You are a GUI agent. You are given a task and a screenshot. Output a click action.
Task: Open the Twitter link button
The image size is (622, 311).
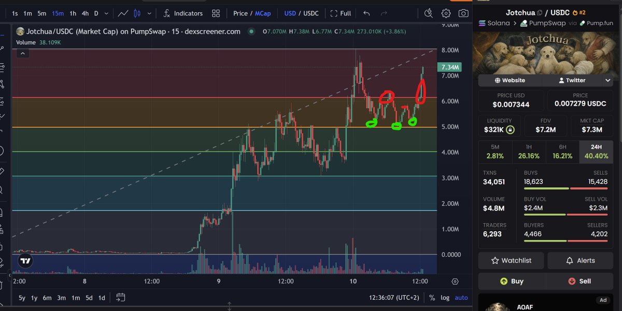(572, 80)
